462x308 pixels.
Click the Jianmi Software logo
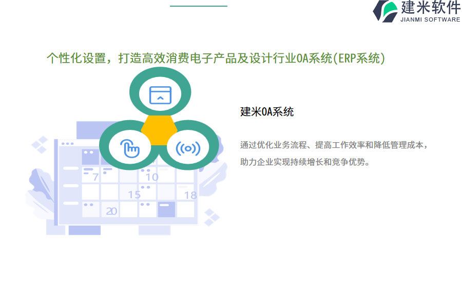pyautogui.click(x=417, y=11)
